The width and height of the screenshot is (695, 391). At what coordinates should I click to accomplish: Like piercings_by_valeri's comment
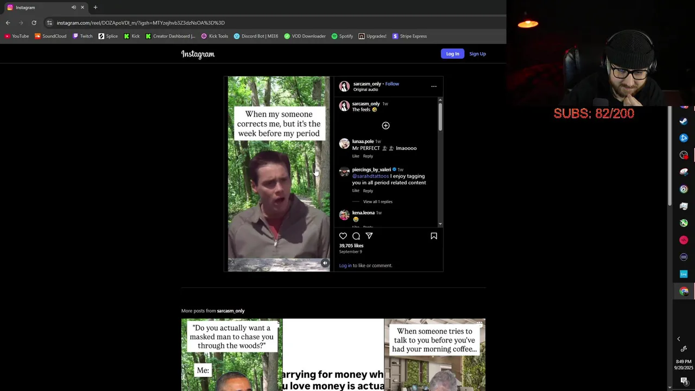click(x=356, y=191)
